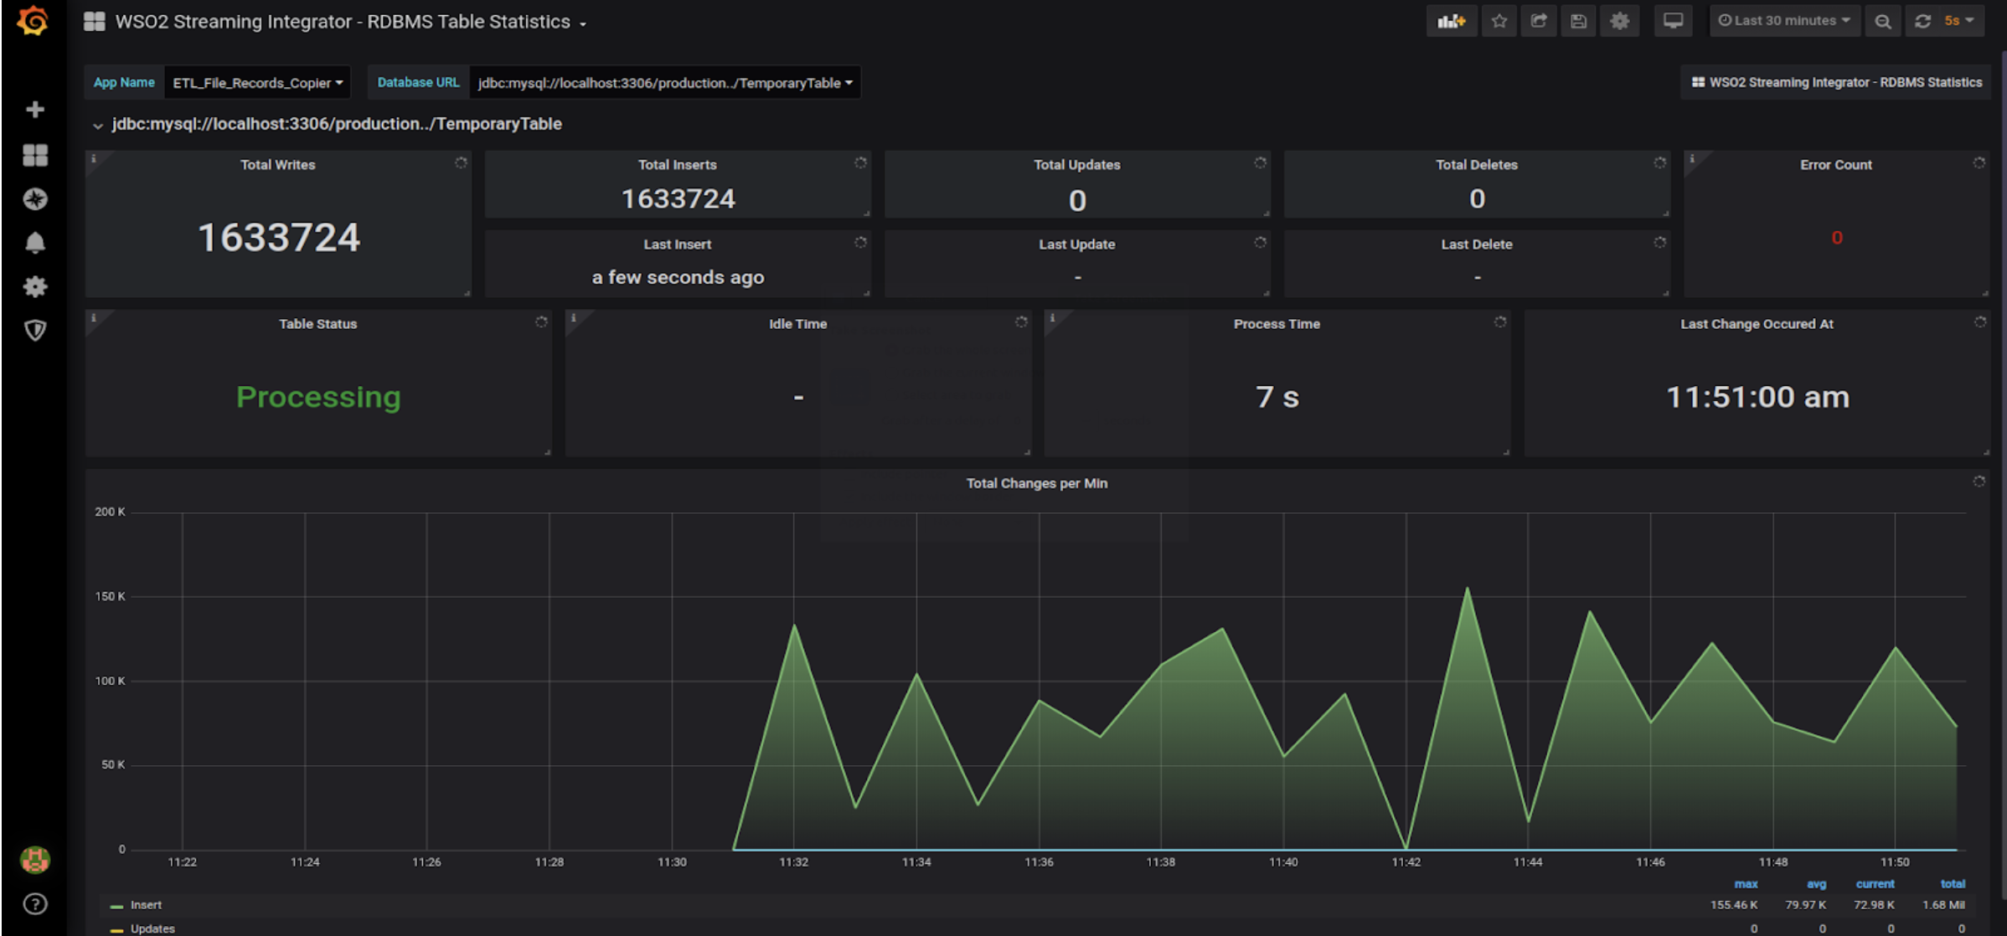Click info icon on Error Count panel
2007x936 pixels.
pos(1692,158)
